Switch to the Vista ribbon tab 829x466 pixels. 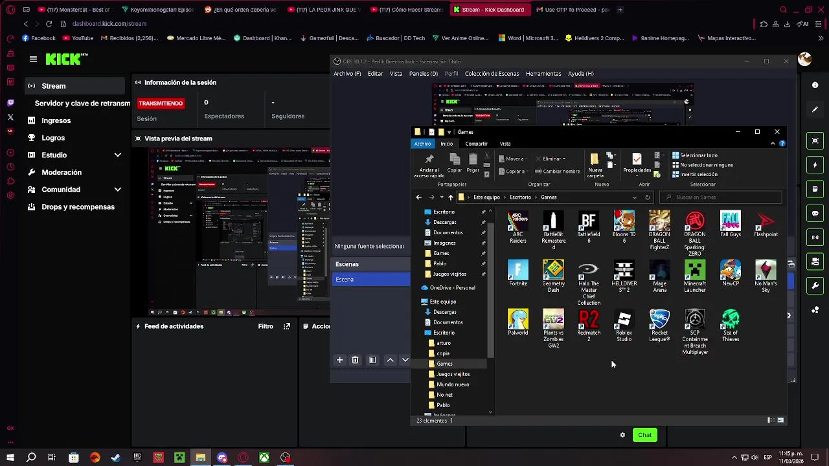click(505, 144)
